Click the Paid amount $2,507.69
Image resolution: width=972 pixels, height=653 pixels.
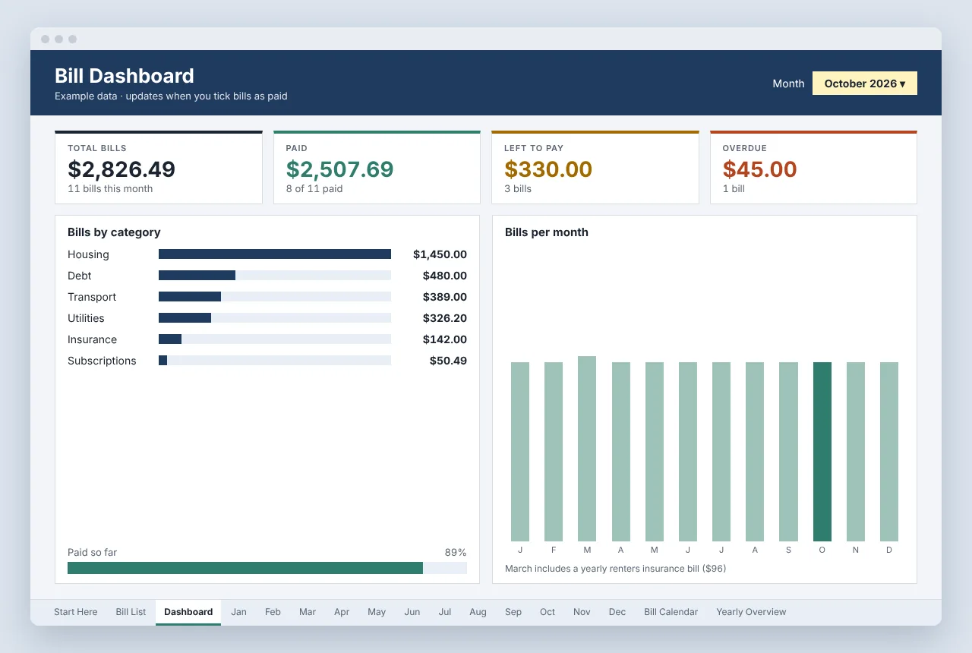(339, 169)
